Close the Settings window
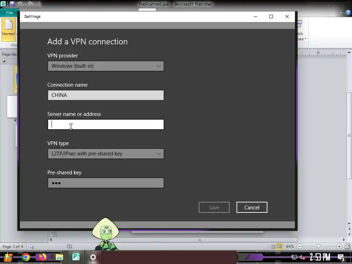This screenshot has height=264, width=352. 287,16
